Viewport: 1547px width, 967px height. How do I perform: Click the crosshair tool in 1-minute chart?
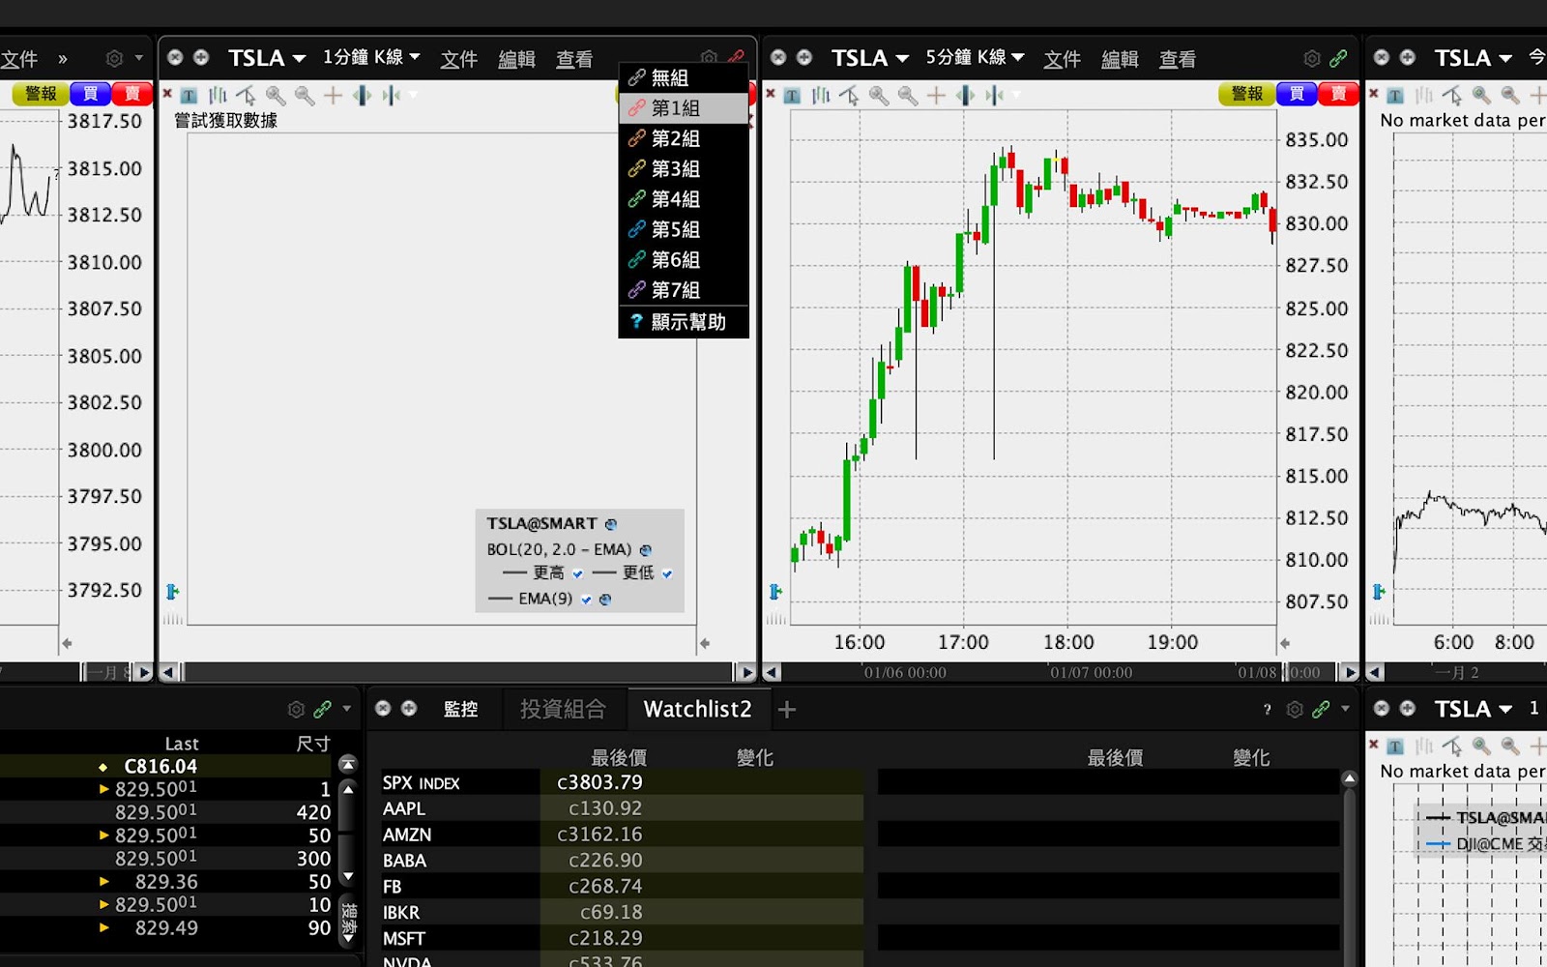click(334, 95)
